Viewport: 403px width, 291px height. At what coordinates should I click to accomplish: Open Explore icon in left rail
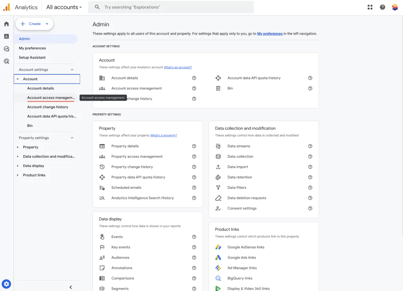click(x=6, y=49)
